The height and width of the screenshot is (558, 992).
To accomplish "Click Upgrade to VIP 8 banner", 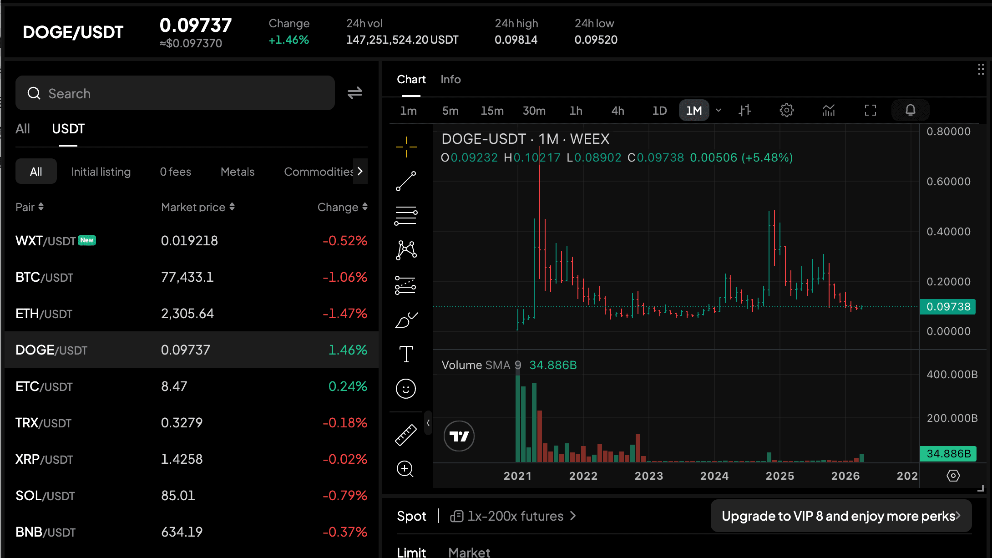I will pos(841,516).
